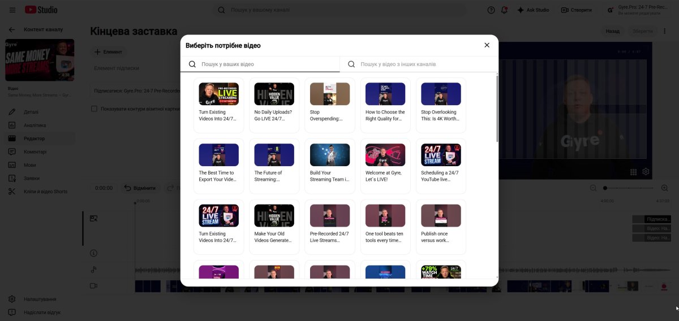Click the Елемент add element button
Viewport: 679px width, 321px height.
click(109, 52)
